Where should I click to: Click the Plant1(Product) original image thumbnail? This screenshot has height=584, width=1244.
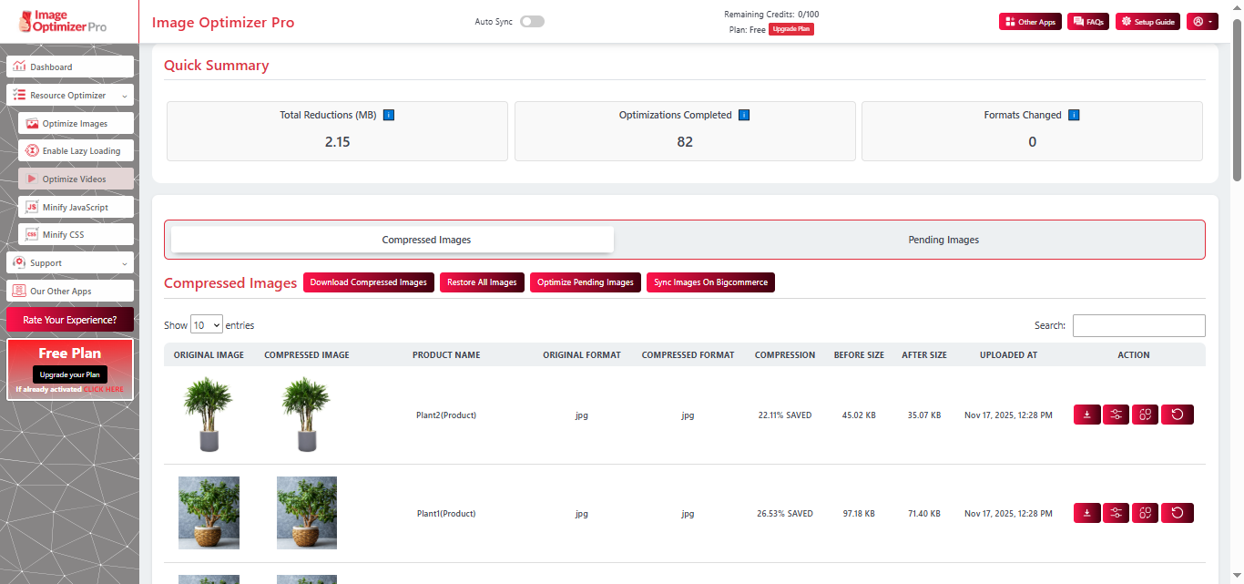(x=209, y=513)
